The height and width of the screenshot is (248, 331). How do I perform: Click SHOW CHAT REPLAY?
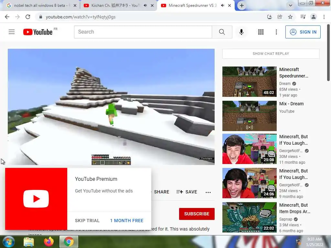271,54
